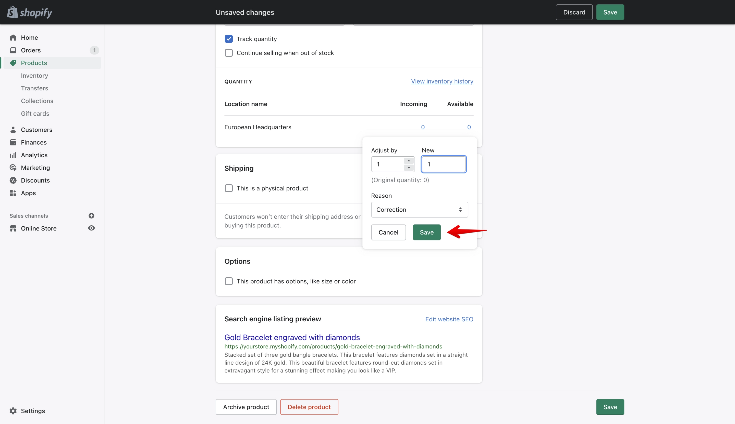
Task: Increase Adjust by value with up arrow
Action: click(x=409, y=161)
